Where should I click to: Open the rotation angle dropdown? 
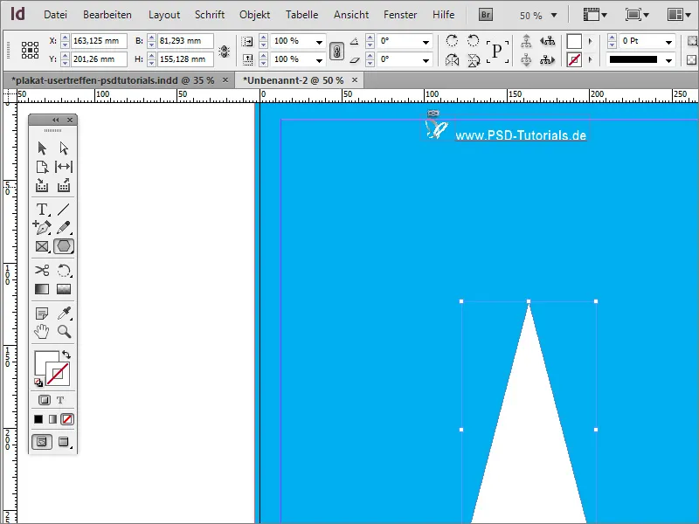[x=426, y=40]
